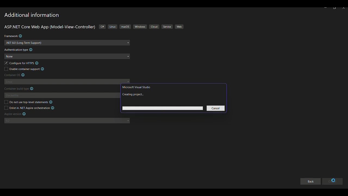The image size is (348, 196).
Task: Click the Creating project... message
Action: 133,94
